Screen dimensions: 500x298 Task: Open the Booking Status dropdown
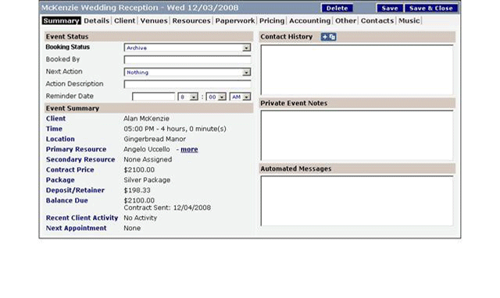click(187, 48)
